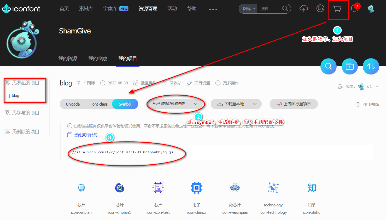Switch to Symbol reference mode
386x220 pixels.
coord(125,104)
